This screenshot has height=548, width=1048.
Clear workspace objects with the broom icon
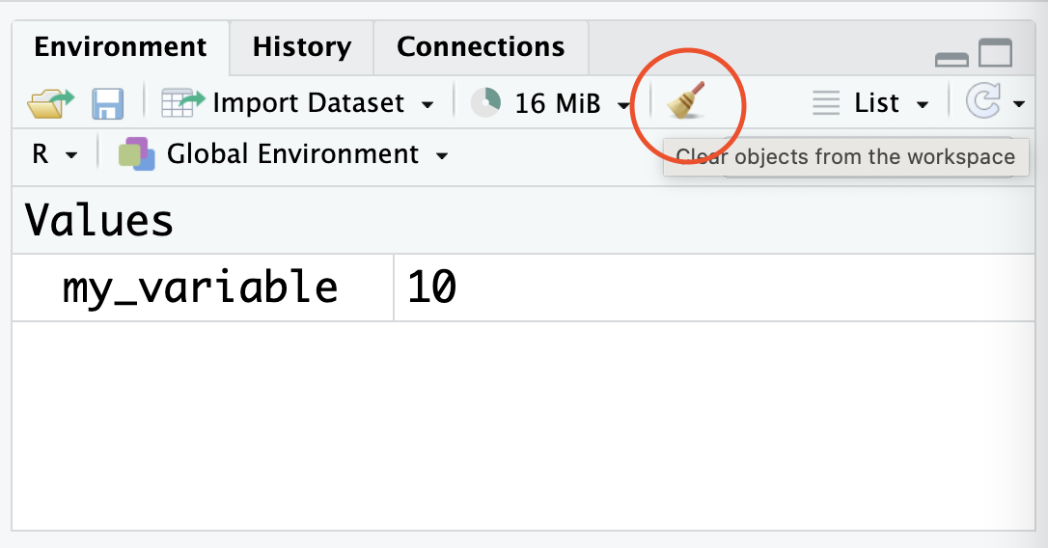click(x=686, y=101)
